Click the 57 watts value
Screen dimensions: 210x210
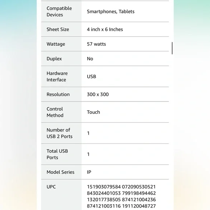pos(96,44)
